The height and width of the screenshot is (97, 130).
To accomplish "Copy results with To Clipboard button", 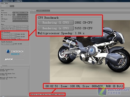I will coord(22,26).
